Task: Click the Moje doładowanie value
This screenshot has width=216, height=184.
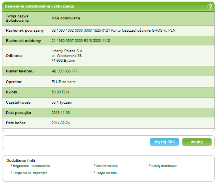Action: (x=66, y=18)
